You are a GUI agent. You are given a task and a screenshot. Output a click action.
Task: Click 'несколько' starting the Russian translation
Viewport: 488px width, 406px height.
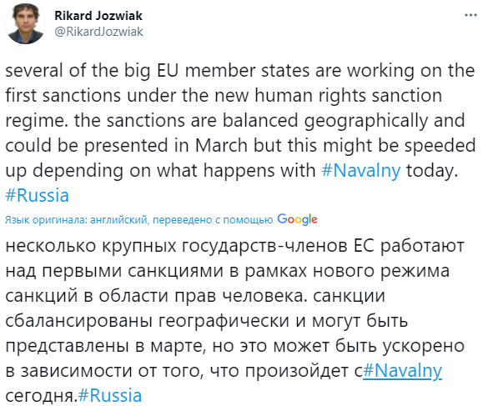[51, 245]
